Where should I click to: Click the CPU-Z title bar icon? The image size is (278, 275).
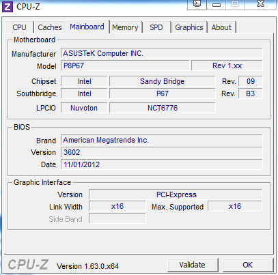8,7
